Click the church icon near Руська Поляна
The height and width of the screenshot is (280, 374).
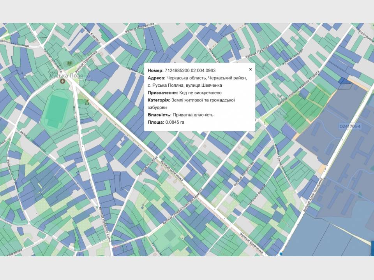[x=63, y=81]
